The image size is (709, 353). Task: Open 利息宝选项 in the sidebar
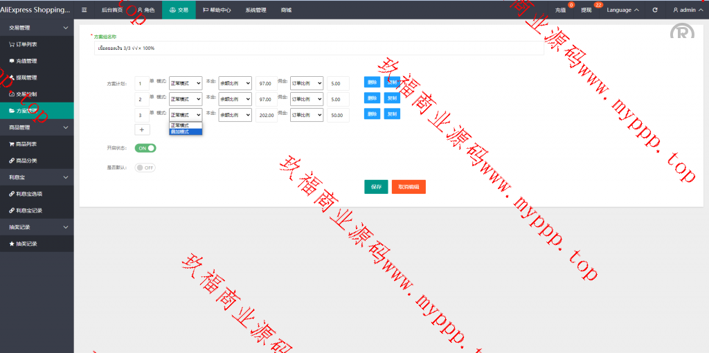coord(30,194)
